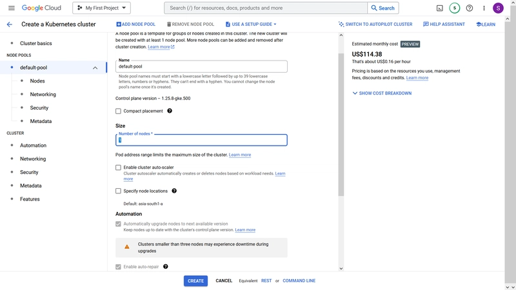Screen dimensions: 516x290
Task: Click form pane scroll up arrow
Action: tap(341, 35)
